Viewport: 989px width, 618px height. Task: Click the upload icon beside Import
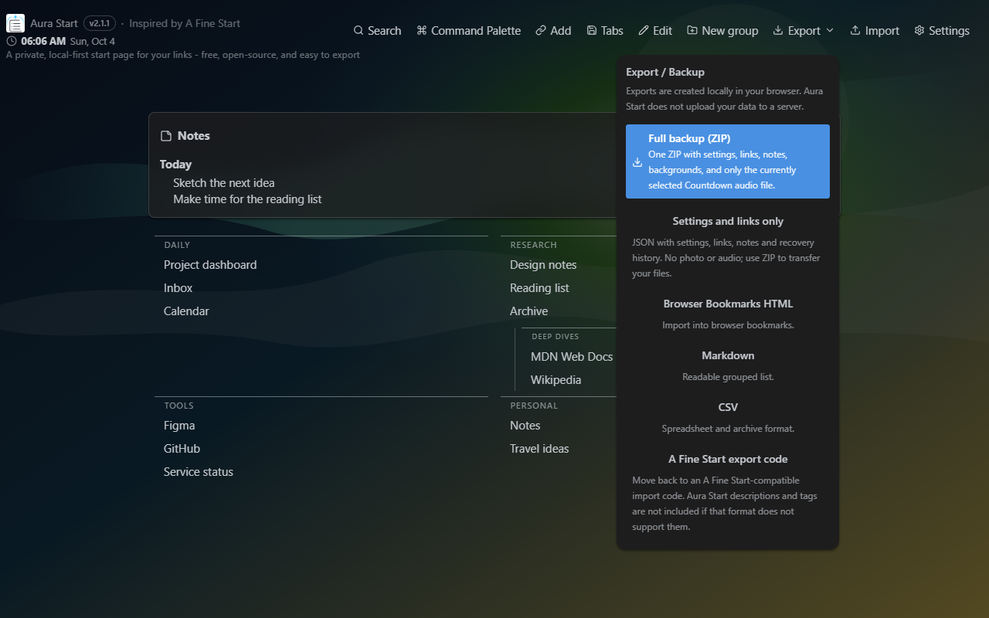tap(855, 31)
